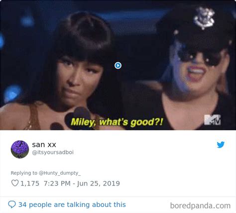Screen dimensions: 236x213
Task: Click the badge on the black cap
Action: (x=204, y=18)
